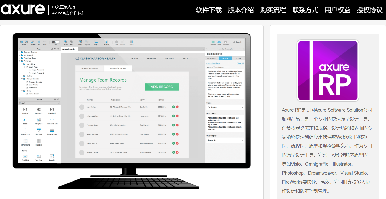Choose the Pen tool

point(39,43)
